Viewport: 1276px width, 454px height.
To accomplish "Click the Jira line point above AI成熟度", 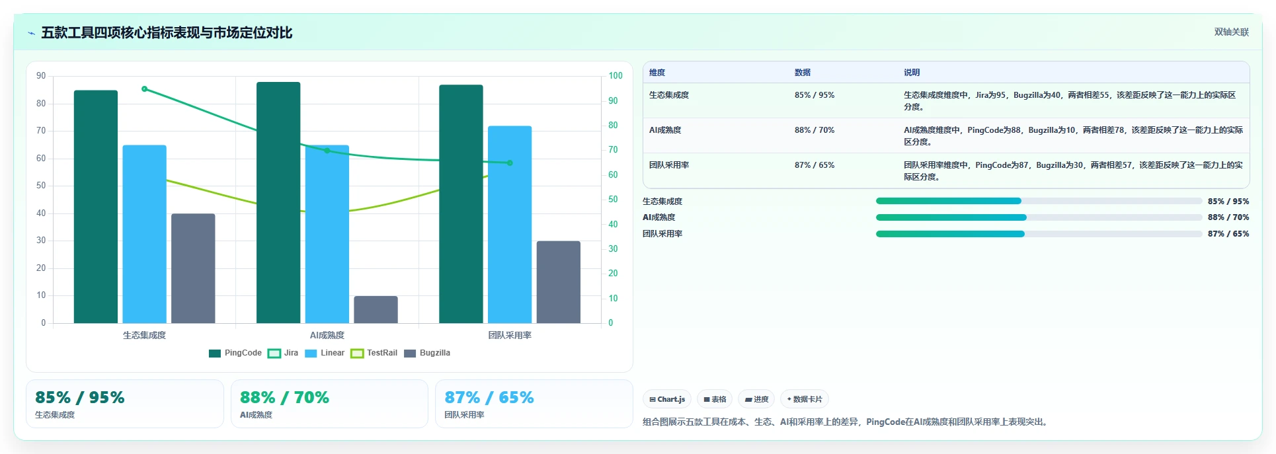I will point(327,151).
